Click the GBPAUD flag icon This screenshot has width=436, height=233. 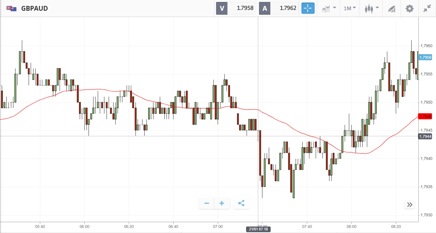11,8
